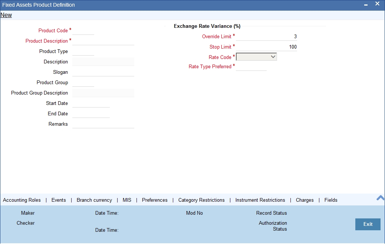Open the Events tab
The image size is (385, 244).
(59, 200)
